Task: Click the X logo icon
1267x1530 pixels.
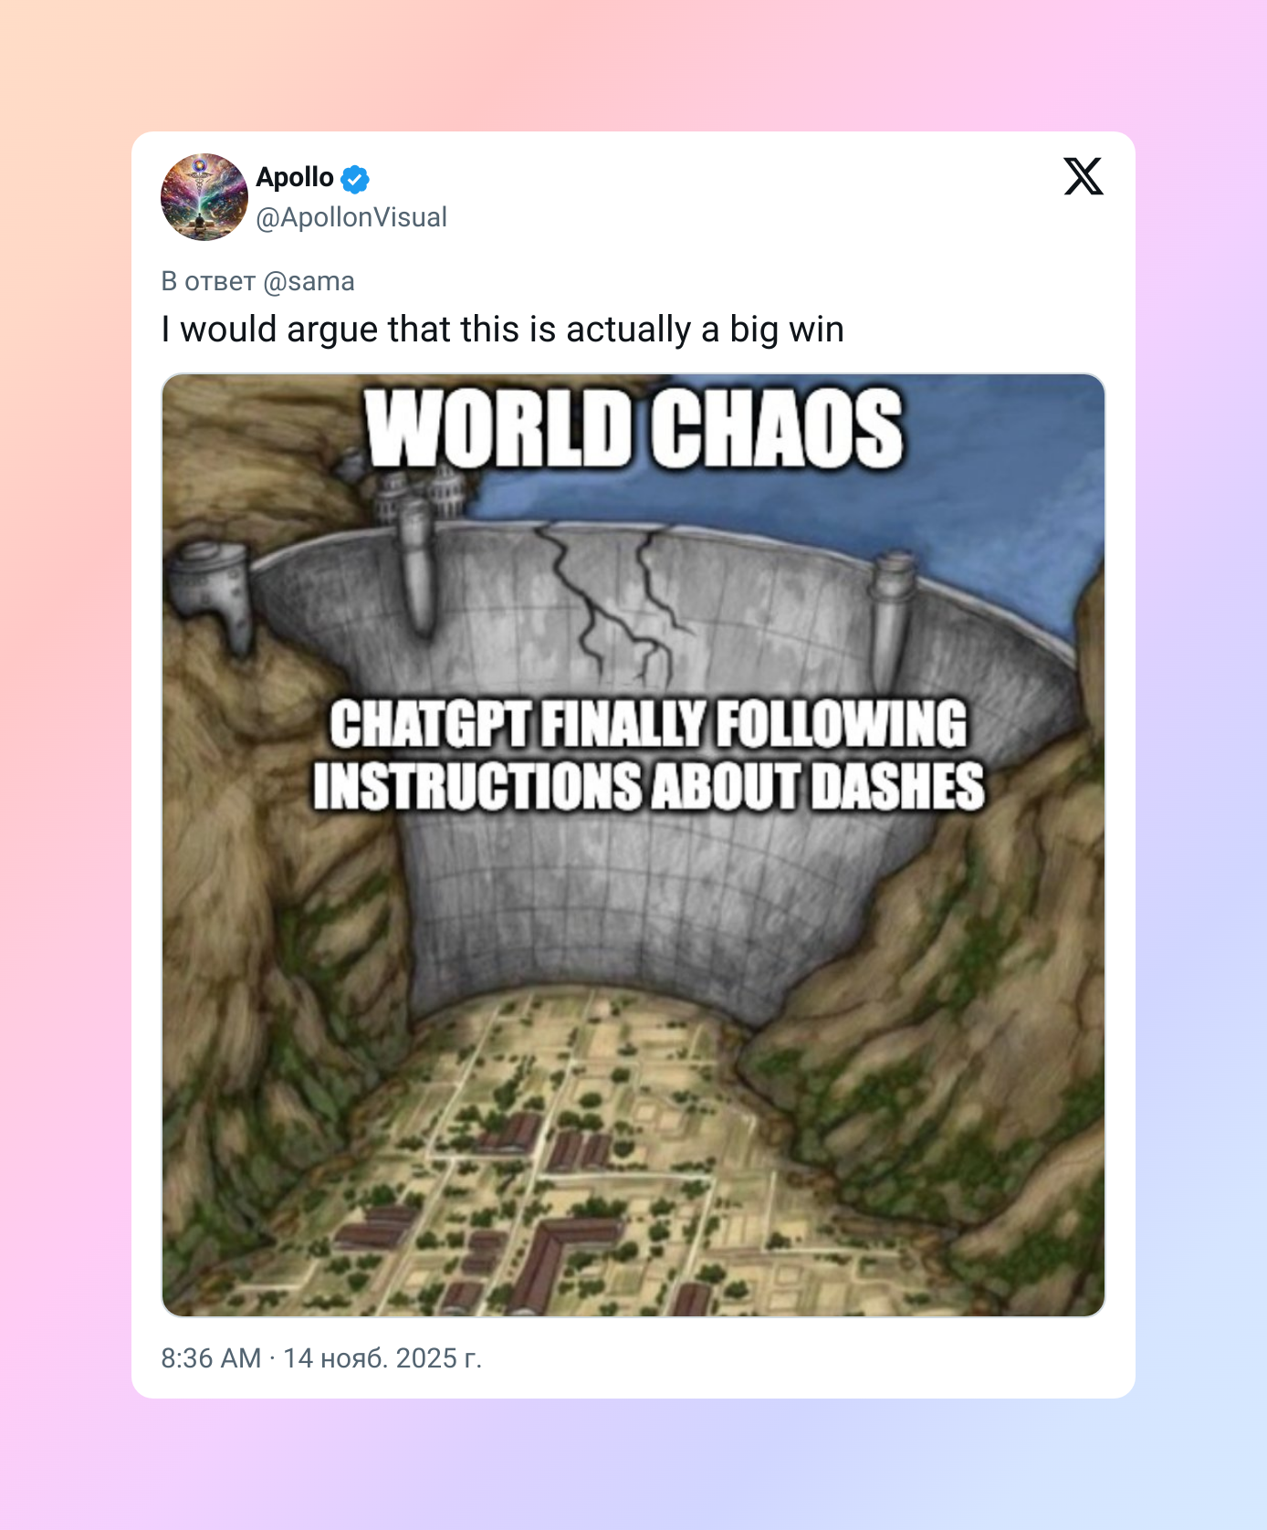Action: click(x=1084, y=176)
